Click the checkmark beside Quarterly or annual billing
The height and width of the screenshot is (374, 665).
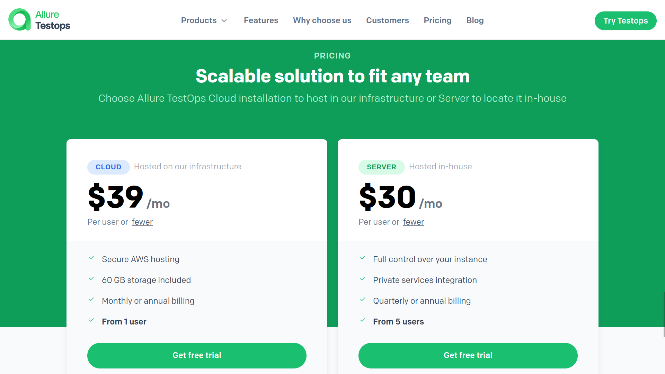(363, 300)
